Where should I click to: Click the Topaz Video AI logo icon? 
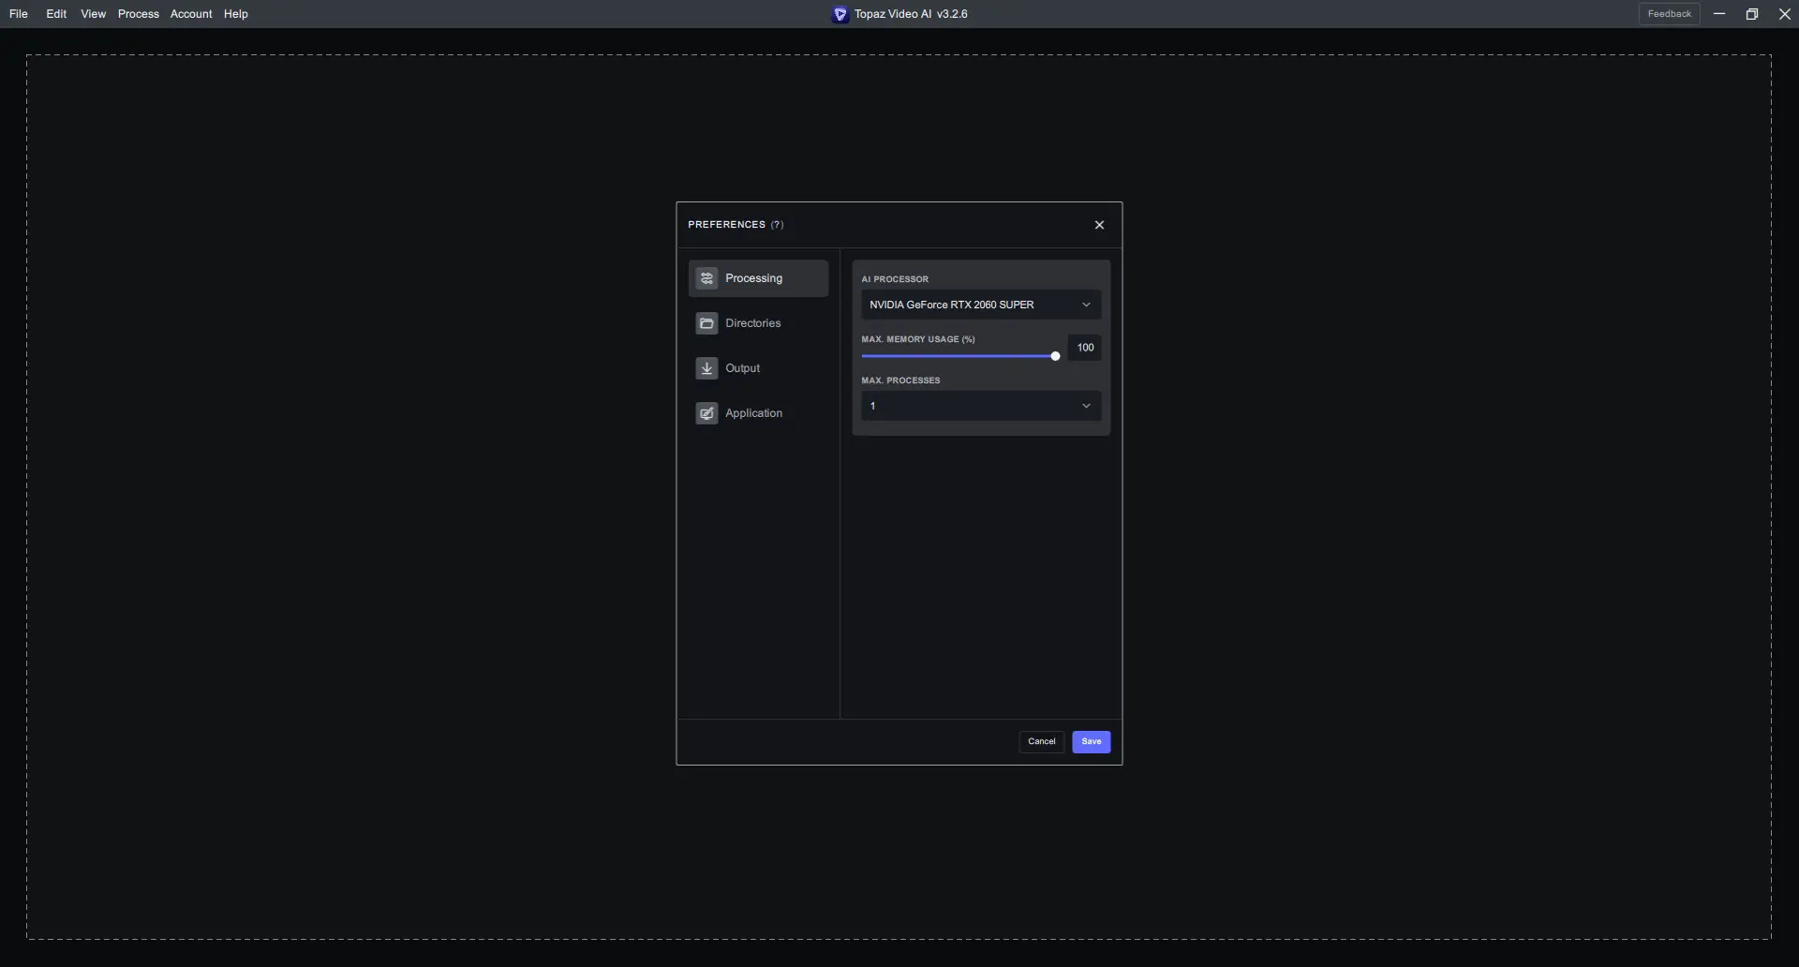pos(840,14)
